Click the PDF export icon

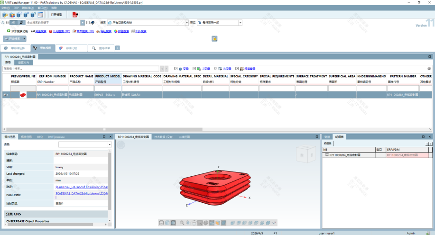click(75, 14)
